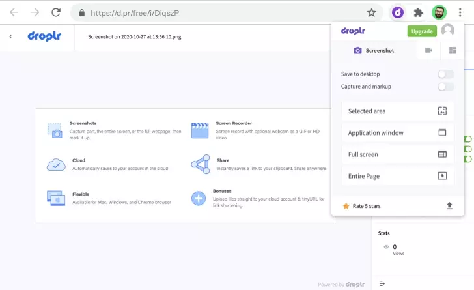Click the Powered by Droplr link
Viewport: 474px width, 290px height.
[341, 285]
